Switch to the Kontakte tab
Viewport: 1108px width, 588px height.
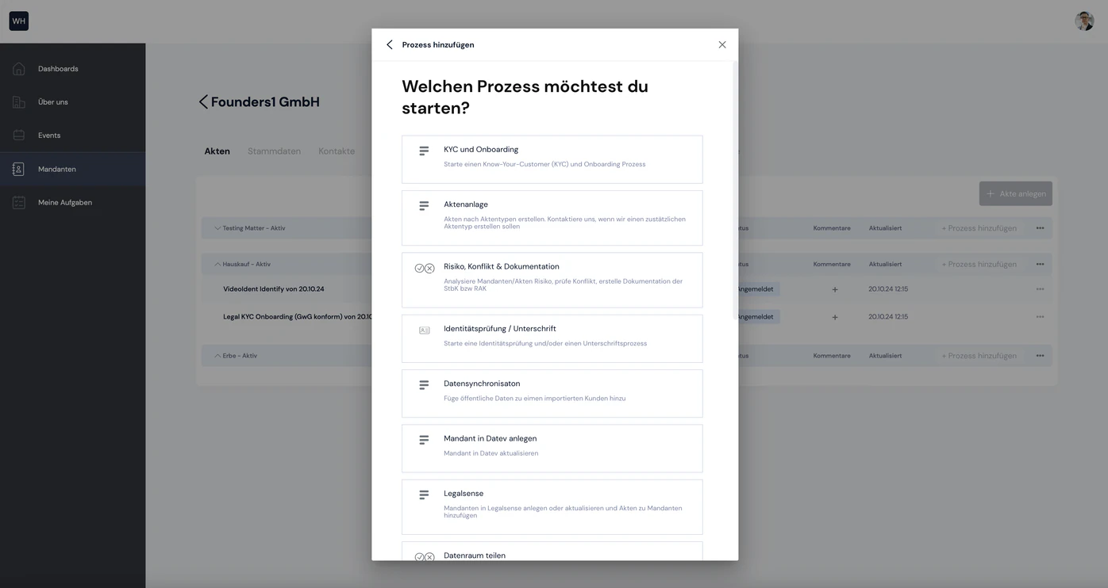(x=337, y=151)
